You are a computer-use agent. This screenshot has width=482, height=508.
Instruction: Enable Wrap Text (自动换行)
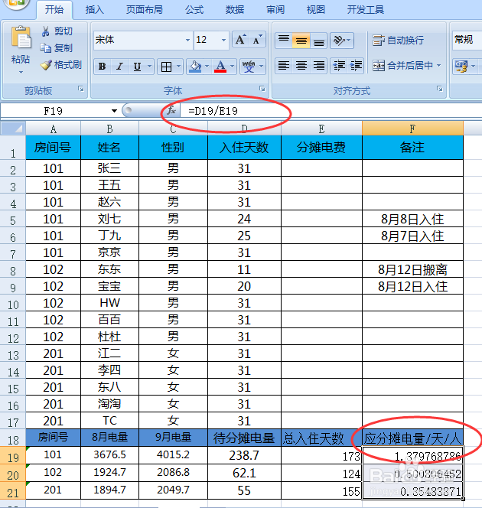(398, 41)
